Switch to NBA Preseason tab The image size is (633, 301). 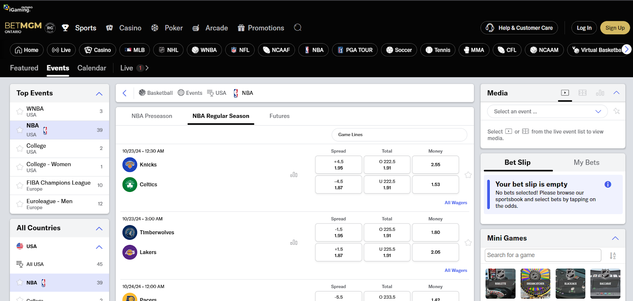click(x=152, y=116)
